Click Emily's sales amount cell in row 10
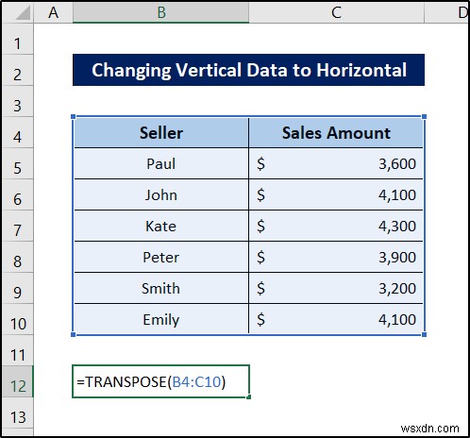This screenshot has width=470, height=438. tap(336, 319)
